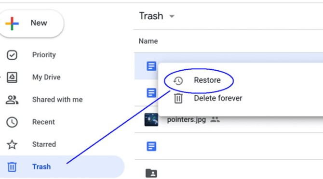Click the Priority checkmark icon

click(12, 55)
